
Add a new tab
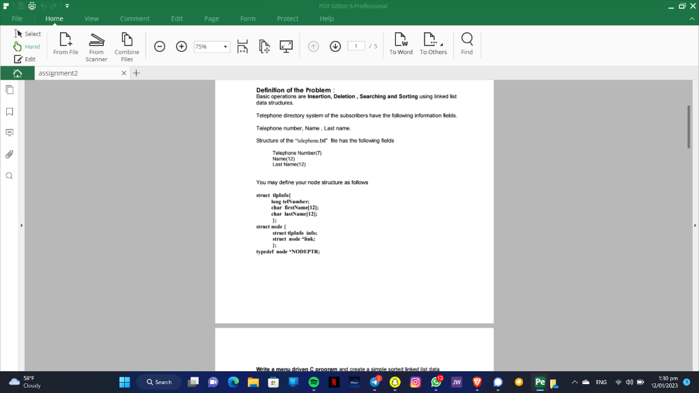click(x=137, y=73)
